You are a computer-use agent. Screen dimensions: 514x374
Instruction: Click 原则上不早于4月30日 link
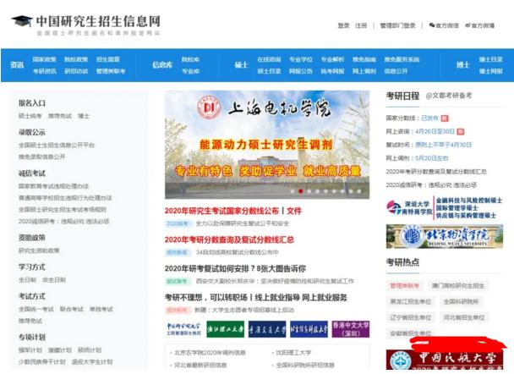point(443,145)
